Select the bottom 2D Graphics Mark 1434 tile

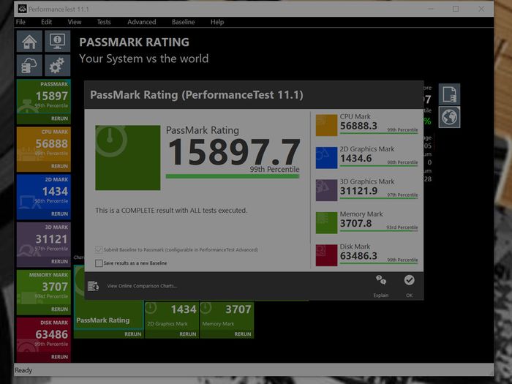click(172, 315)
